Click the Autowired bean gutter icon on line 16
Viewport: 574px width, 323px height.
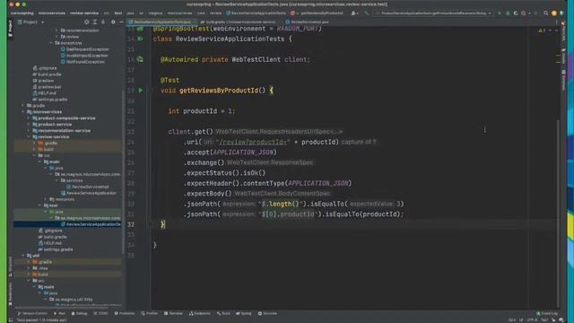pos(140,59)
